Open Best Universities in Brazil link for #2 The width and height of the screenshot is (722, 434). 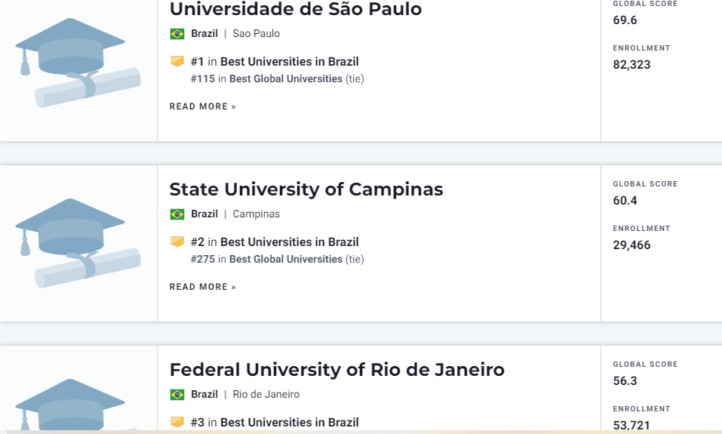[289, 242]
